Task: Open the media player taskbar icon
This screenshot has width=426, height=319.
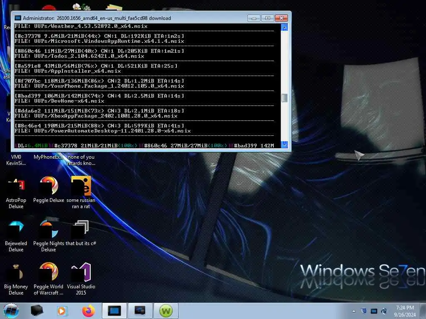Action: point(62,311)
